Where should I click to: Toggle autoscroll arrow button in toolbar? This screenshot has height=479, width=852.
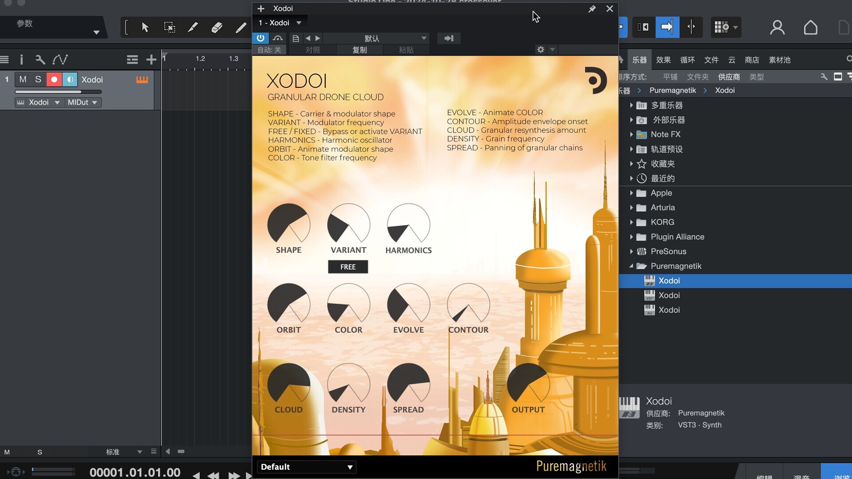667,27
